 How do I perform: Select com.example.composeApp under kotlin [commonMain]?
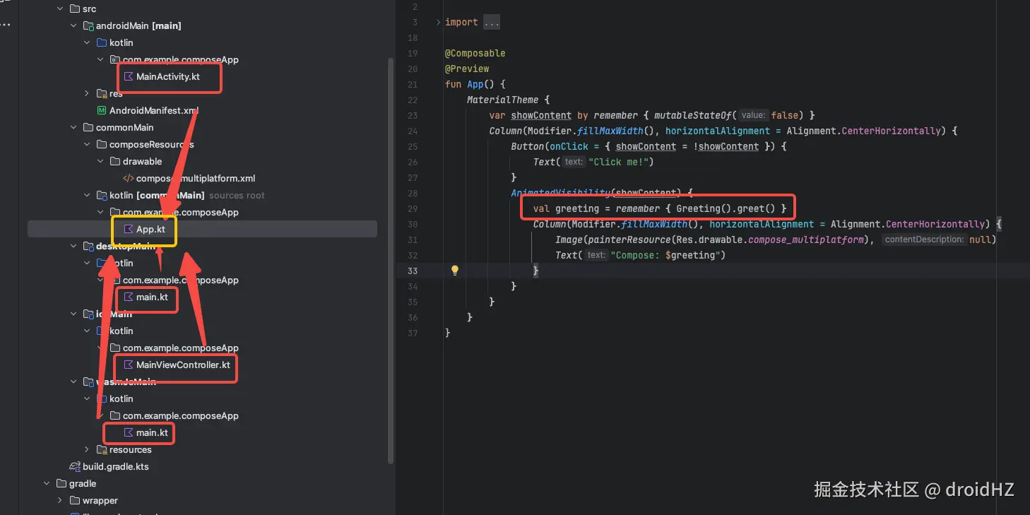click(x=180, y=212)
